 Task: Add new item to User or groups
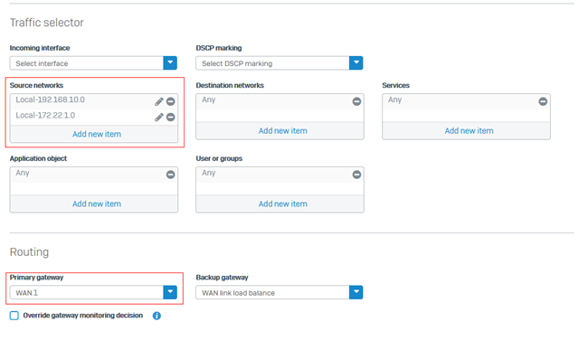coord(283,204)
